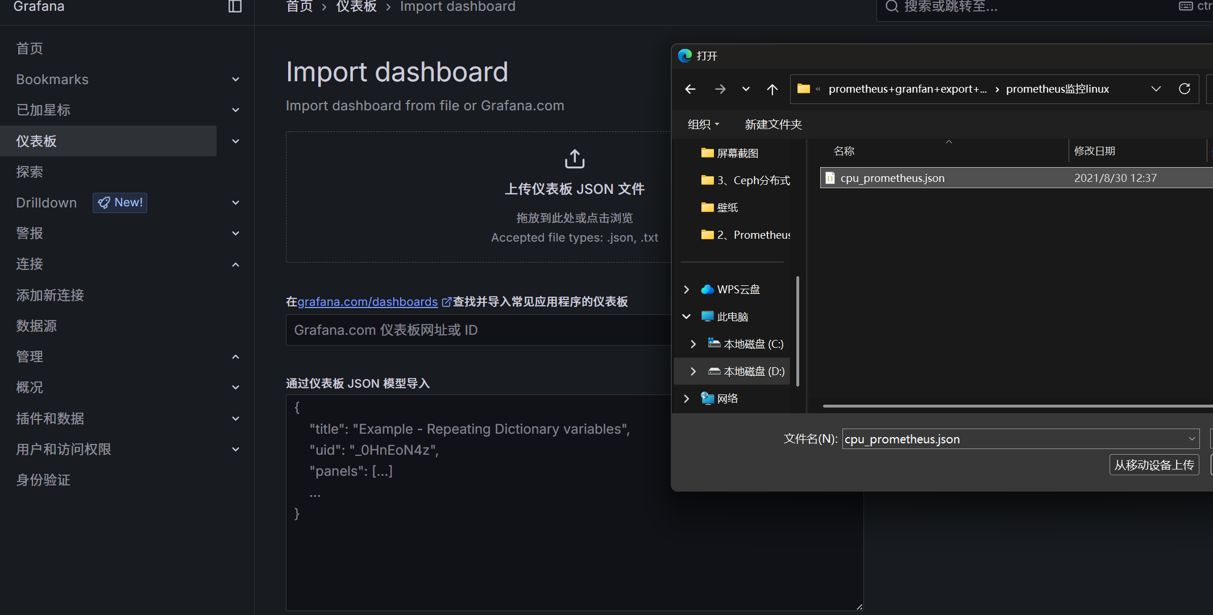
Task: Open the 文件名 dropdown arrow
Action: click(x=1192, y=439)
